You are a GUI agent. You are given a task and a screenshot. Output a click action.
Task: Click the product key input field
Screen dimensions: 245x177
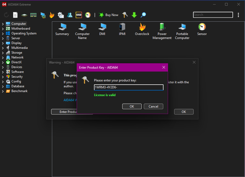pos(129,87)
